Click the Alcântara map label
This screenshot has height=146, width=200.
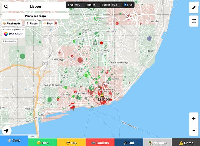[x=30, y=109]
